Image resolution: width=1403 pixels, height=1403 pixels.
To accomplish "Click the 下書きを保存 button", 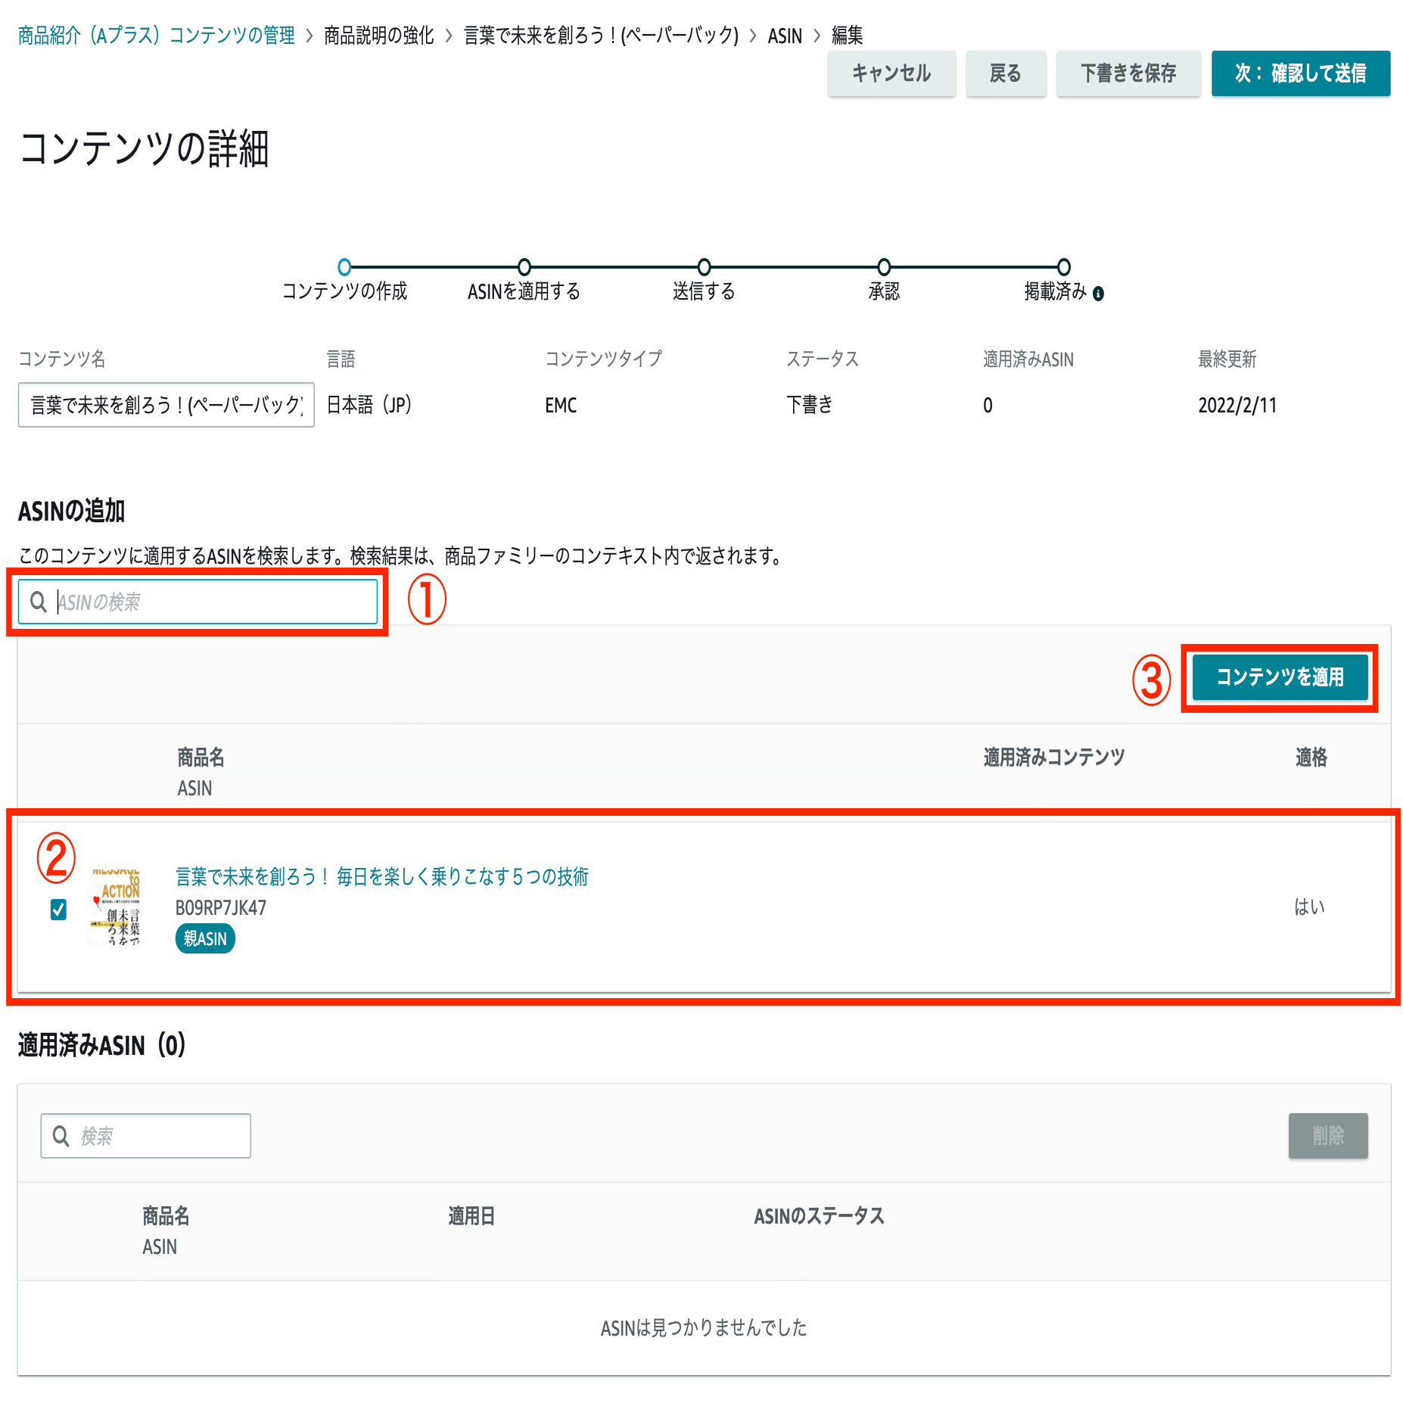I will [1128, 73].
